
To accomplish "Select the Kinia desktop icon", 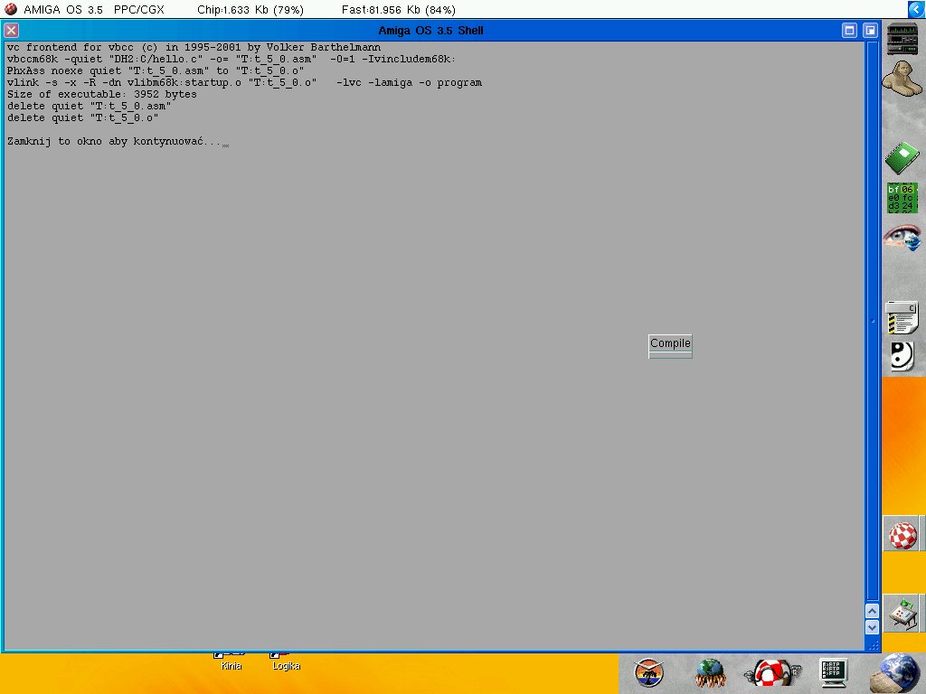I will tap(231, 661).
